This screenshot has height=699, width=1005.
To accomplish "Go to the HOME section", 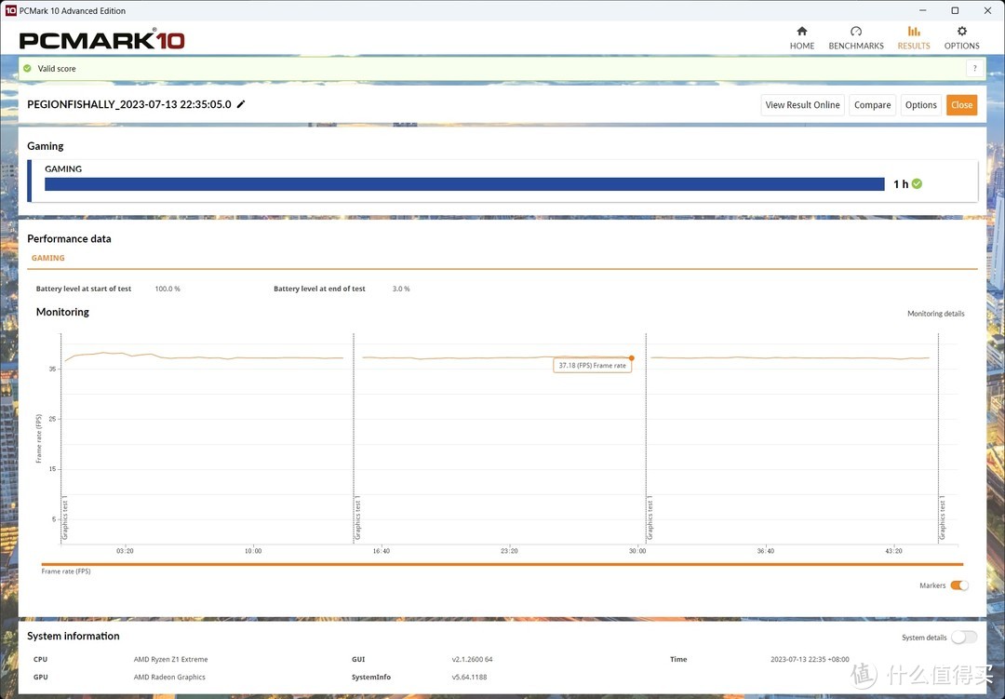I will (x=802, y=38).
